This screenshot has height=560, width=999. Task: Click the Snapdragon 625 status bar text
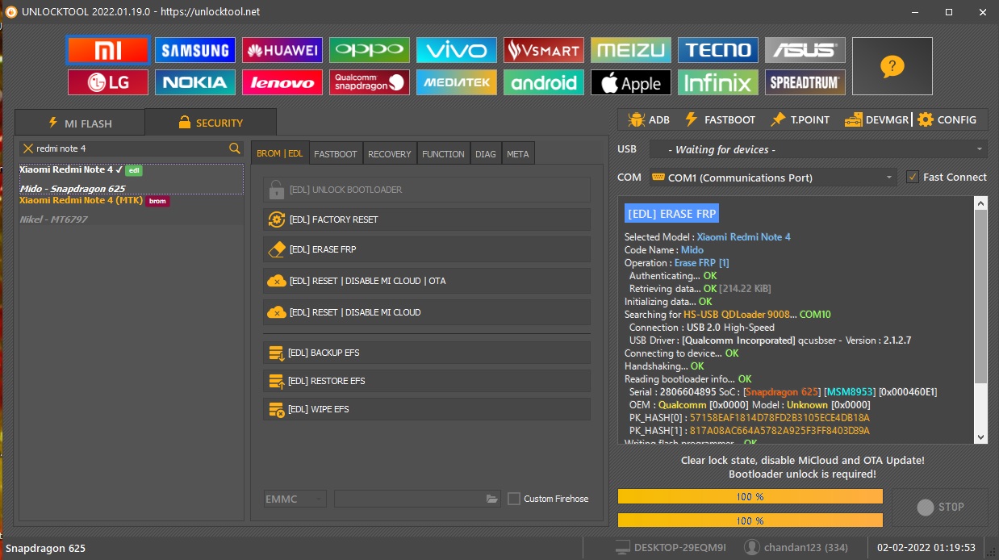pyautogui.click(x=45, y=549)
